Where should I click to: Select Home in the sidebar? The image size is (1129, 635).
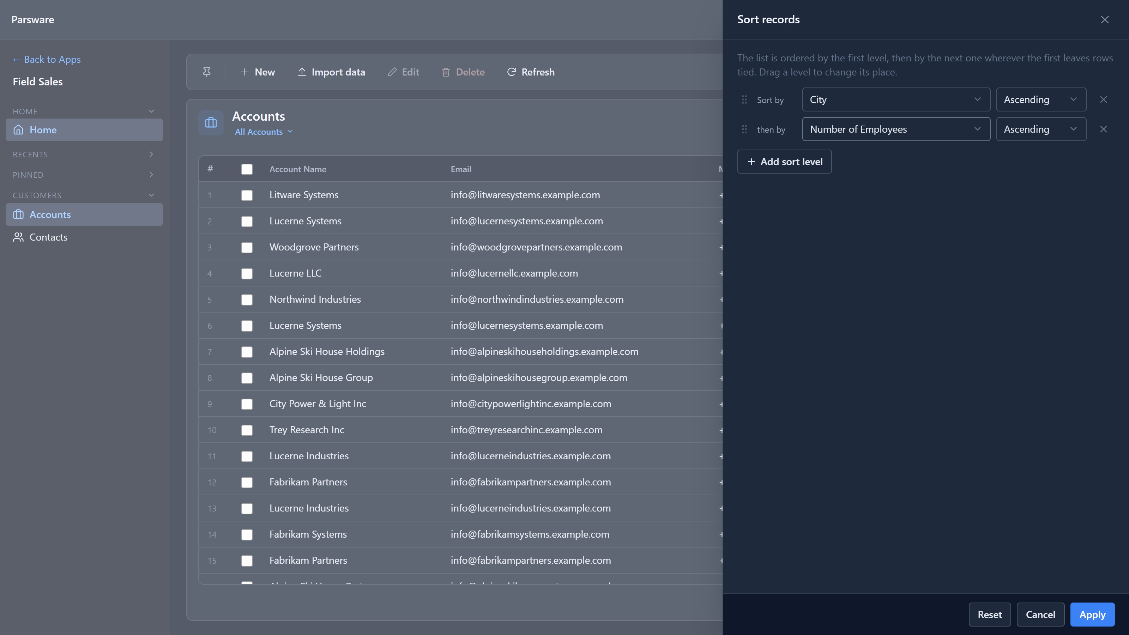pyautogui.click(x=84, y=130)
